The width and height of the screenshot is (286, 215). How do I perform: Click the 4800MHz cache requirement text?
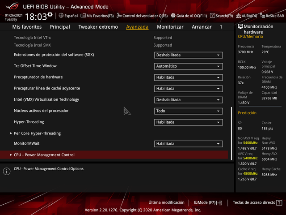(250, 173)
